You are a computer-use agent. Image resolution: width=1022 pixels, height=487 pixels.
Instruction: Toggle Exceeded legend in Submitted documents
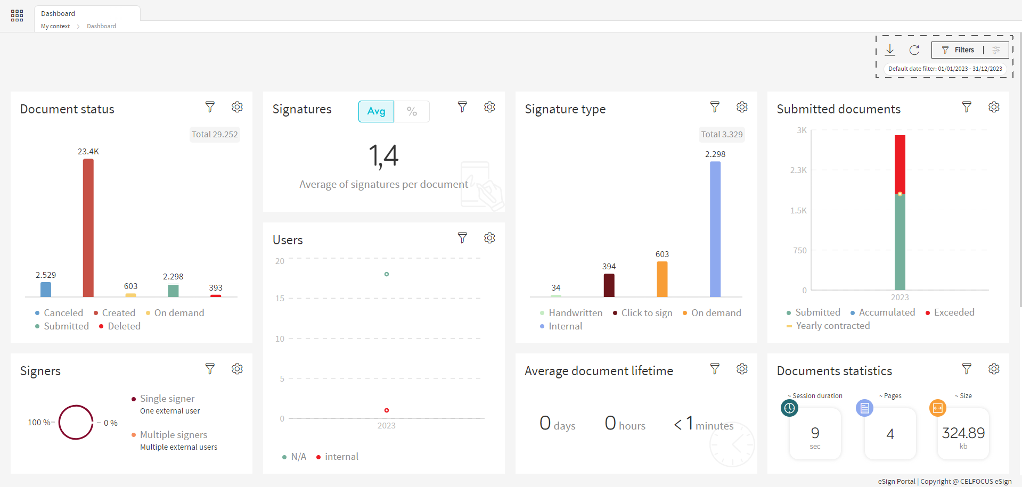pos(950,312)
